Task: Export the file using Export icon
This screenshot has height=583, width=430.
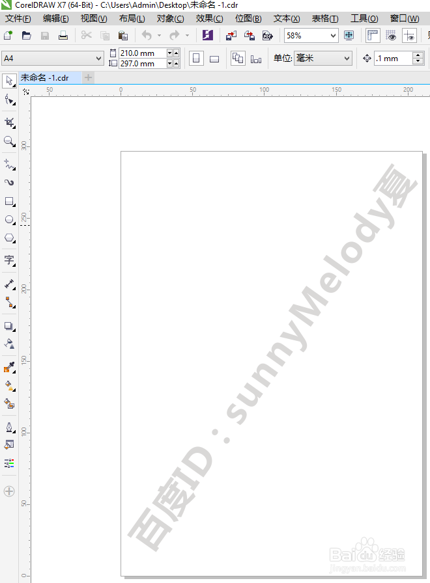Action: 250,36
